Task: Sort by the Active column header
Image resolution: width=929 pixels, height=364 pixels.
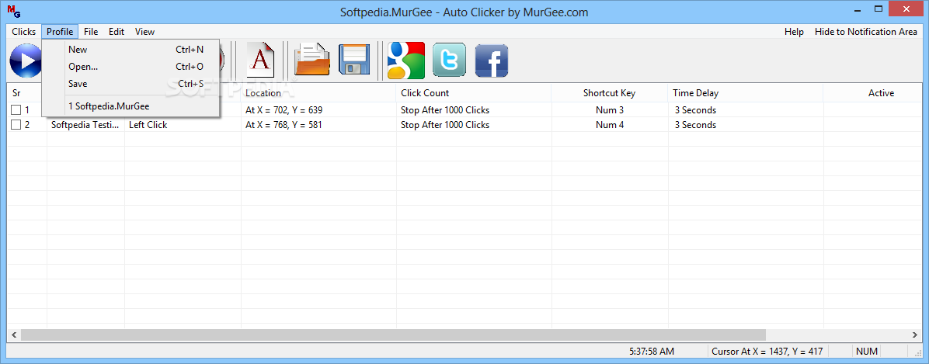Action: coord(873,93)
